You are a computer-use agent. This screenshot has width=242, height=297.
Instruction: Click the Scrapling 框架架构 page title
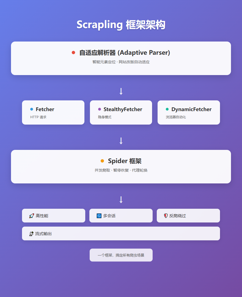[x=121, y=25]
